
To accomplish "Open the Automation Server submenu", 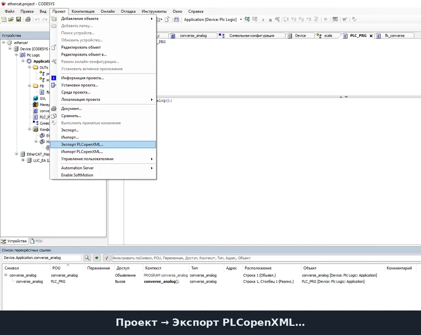I will 103,168.
